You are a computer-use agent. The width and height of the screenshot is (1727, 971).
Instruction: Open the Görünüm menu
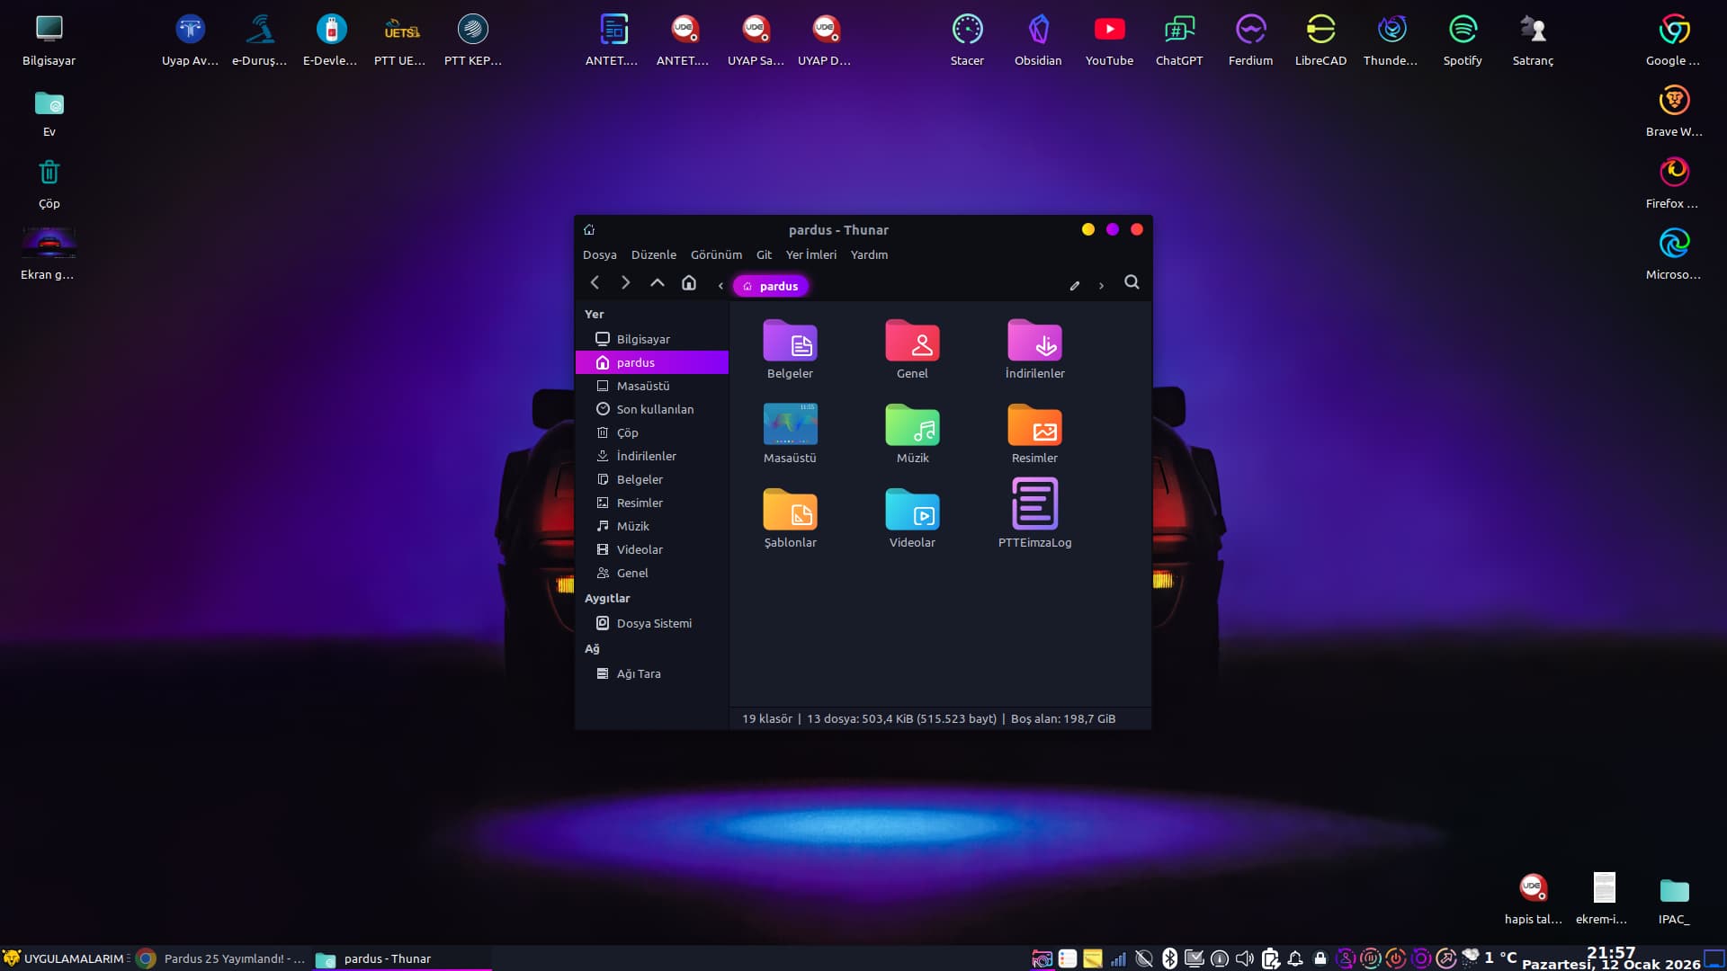point(716,254)
